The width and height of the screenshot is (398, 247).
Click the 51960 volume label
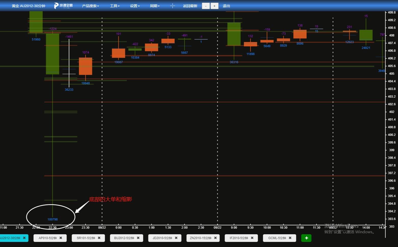[36, 40]
